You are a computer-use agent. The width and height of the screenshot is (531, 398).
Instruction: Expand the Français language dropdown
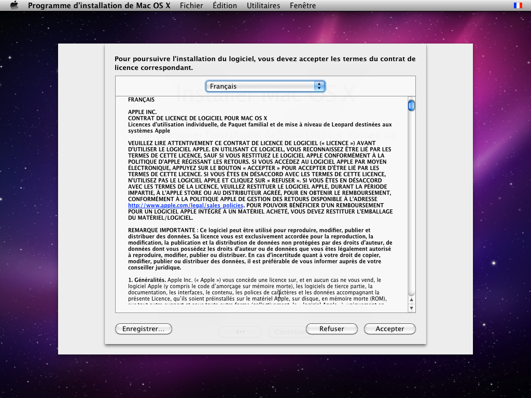click(265, 87)
